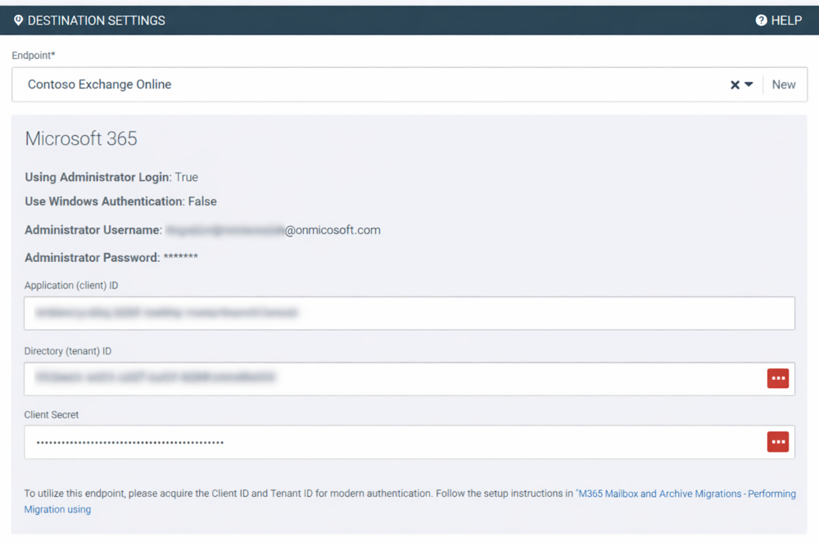Click the Using Administrator Login True value

tap(186, 178)
